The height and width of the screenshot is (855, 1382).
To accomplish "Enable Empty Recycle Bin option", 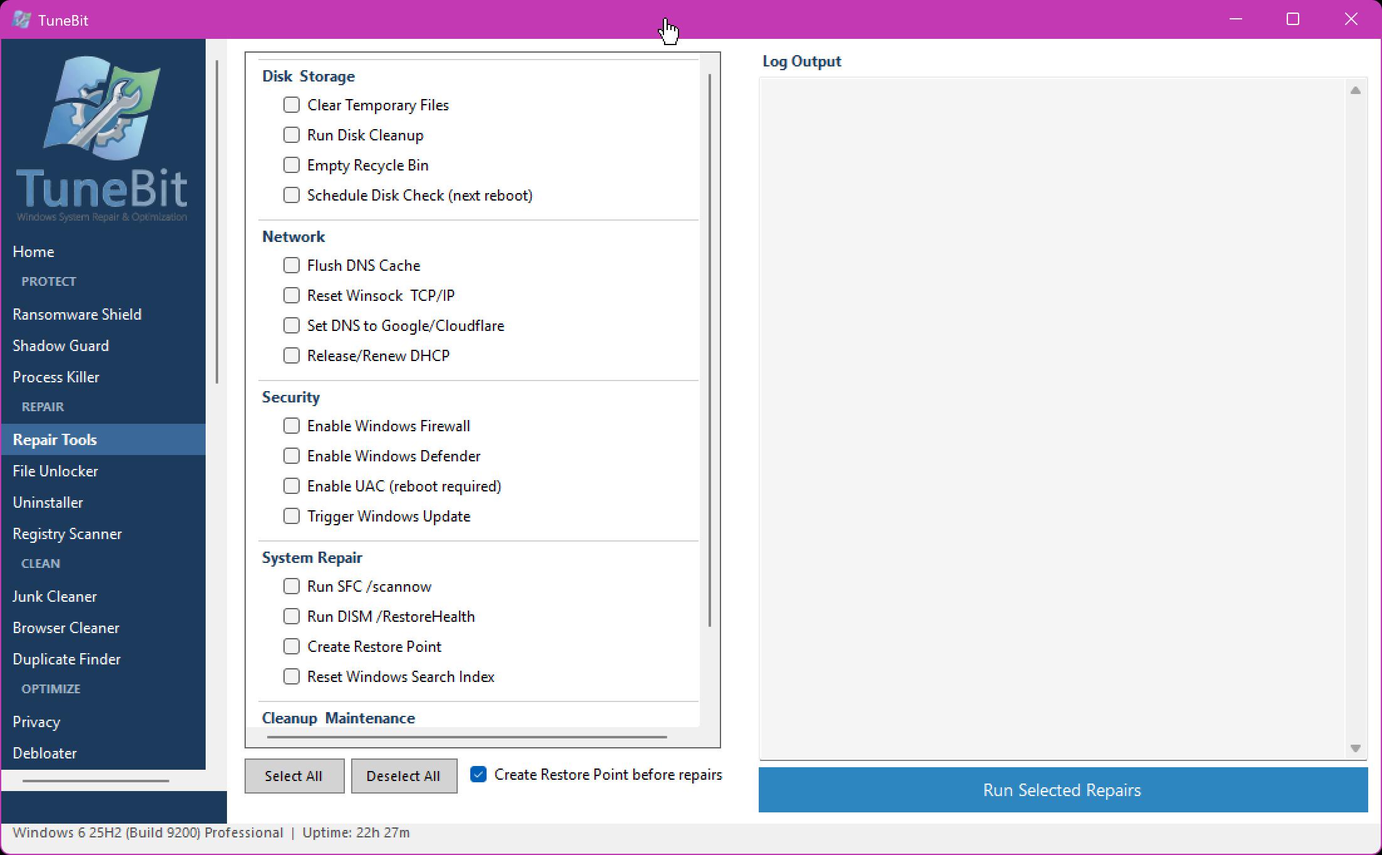I will [292, 165].
